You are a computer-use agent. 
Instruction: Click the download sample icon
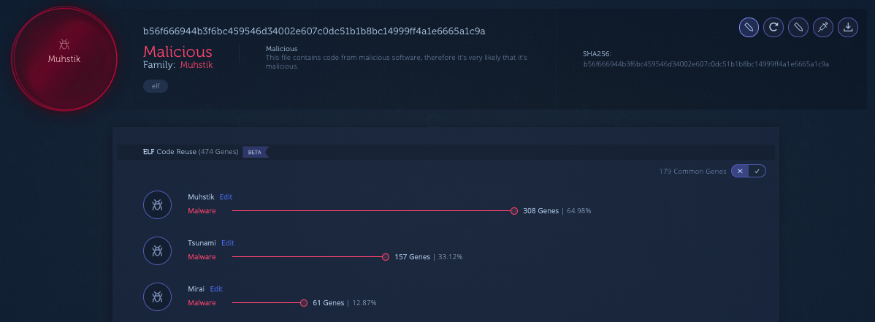click(848, 27)
